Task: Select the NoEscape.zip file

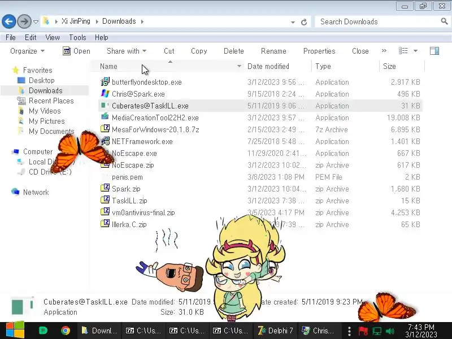Action: [x=133, y=165]
